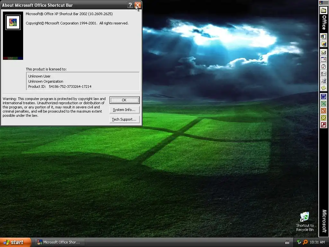
Task: Create a New Journal Entry from shortcut bar
Action: [323, 81]
